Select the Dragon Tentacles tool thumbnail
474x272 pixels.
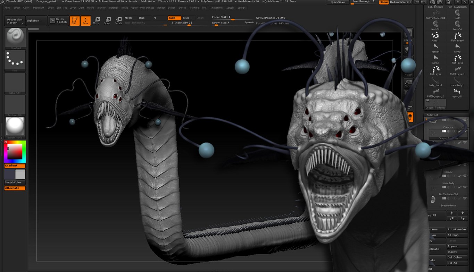435,103
